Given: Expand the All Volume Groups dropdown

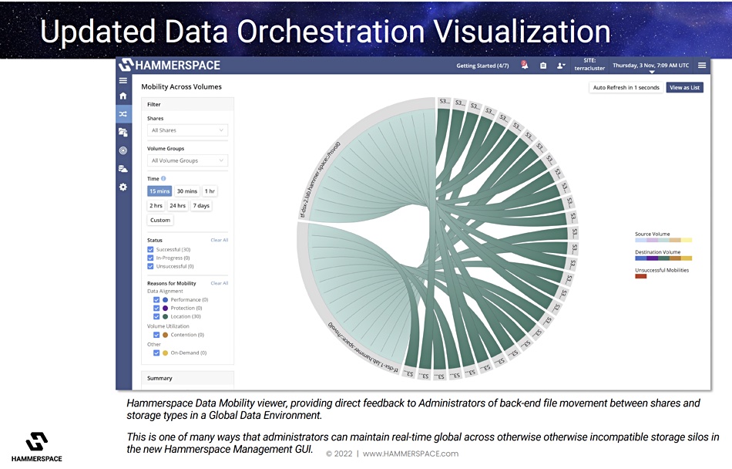Looking at the screenshot, I should [x=187, y=160].
